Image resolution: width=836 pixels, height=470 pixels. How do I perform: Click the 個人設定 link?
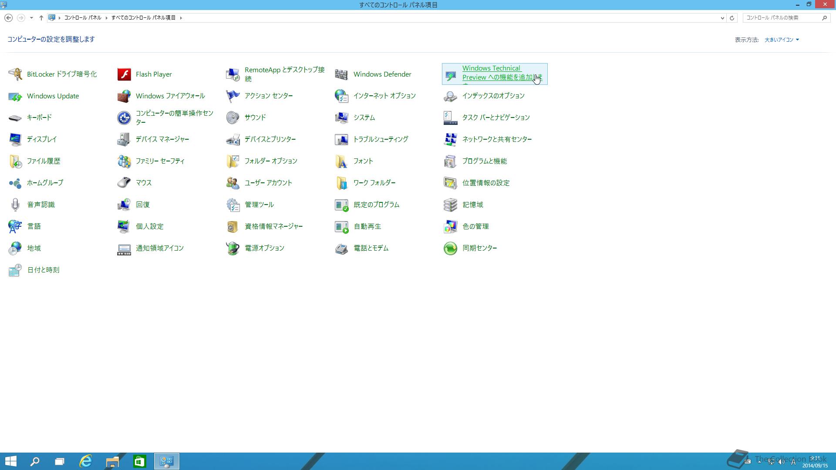click(x=150, y=226)
